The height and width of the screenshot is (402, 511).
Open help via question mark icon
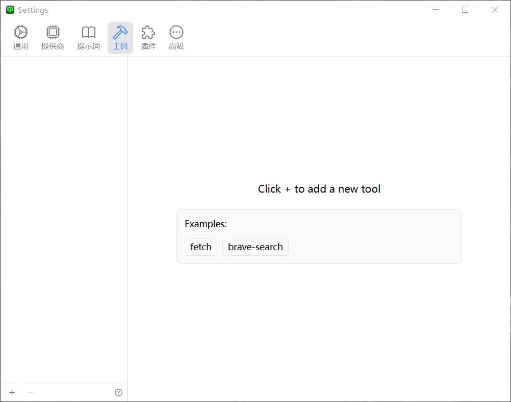point(118,393)
